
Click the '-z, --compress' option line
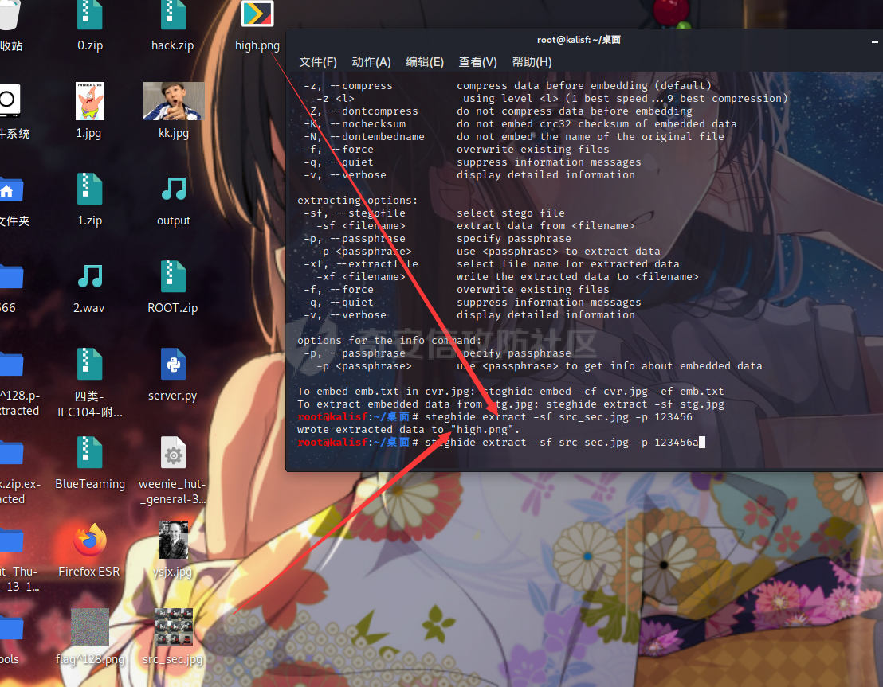pyautogui.click(x=508, y=85)
